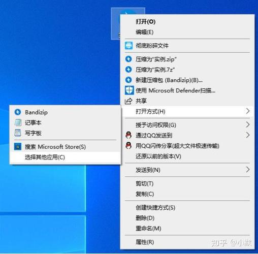Image resolution: width=258 pixels, height=254 pixels.
Task: Select 创建快捷方式(S) entry
Action: click(x=187, y=207)
